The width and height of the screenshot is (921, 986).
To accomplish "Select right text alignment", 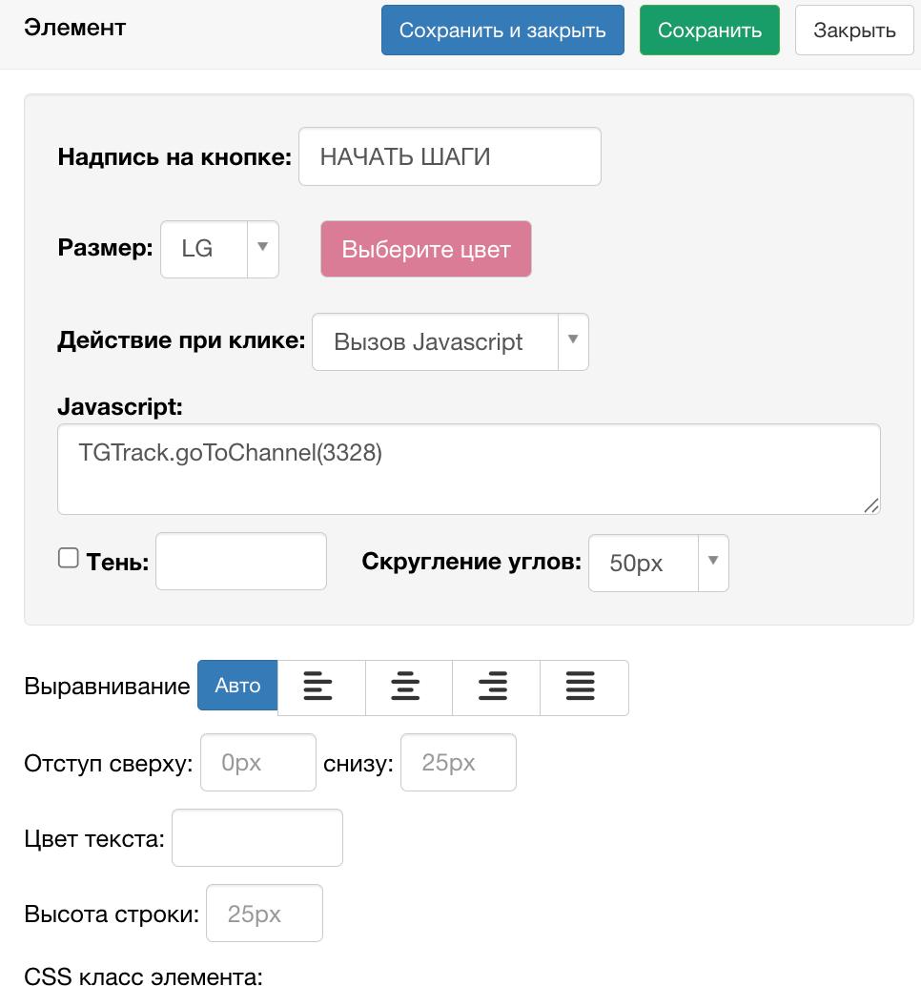I will point(495,686).
